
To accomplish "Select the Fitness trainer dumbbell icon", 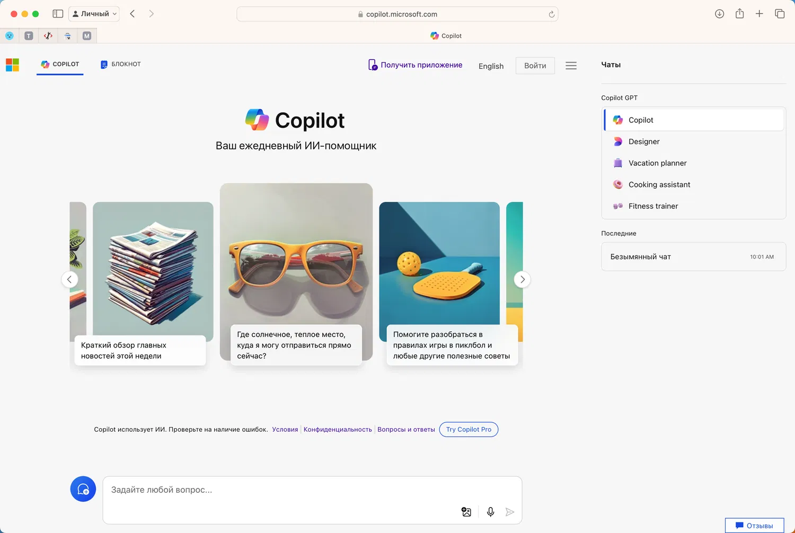I will pos(618,206).
